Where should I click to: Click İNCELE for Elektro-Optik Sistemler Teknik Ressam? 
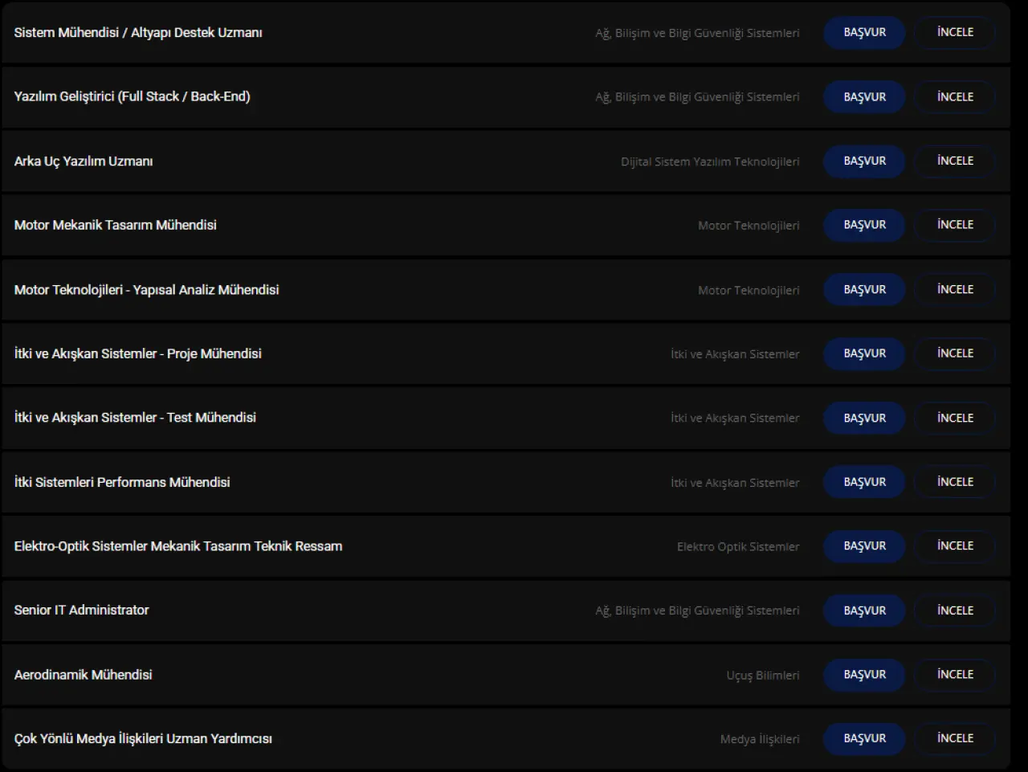click(955, 546)
